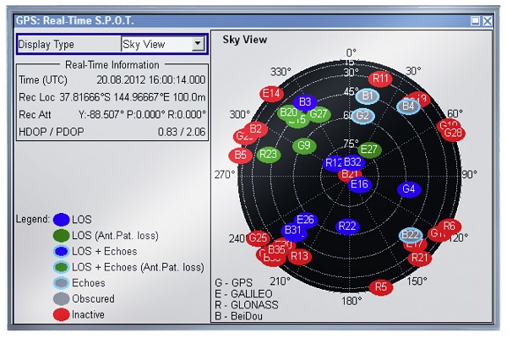Click the HDOP / PDOP value 0.83 / 2.06
Screen dimensions: 507x338
pos(182,132)
